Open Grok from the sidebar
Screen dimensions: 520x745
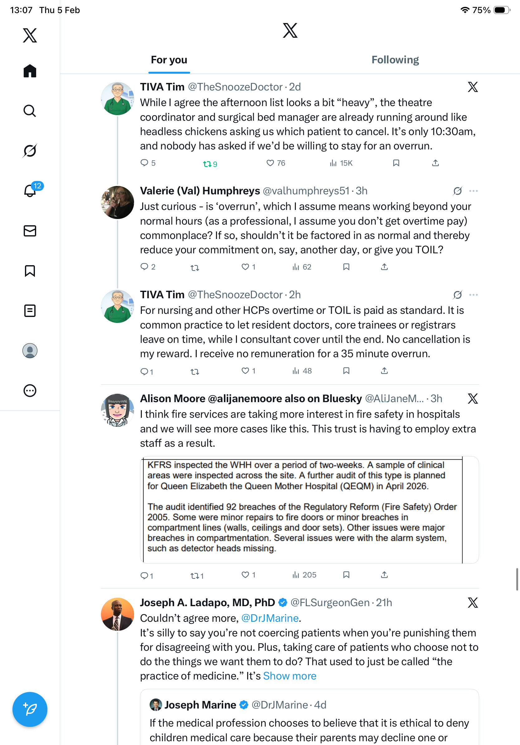(x=30, y=151)
